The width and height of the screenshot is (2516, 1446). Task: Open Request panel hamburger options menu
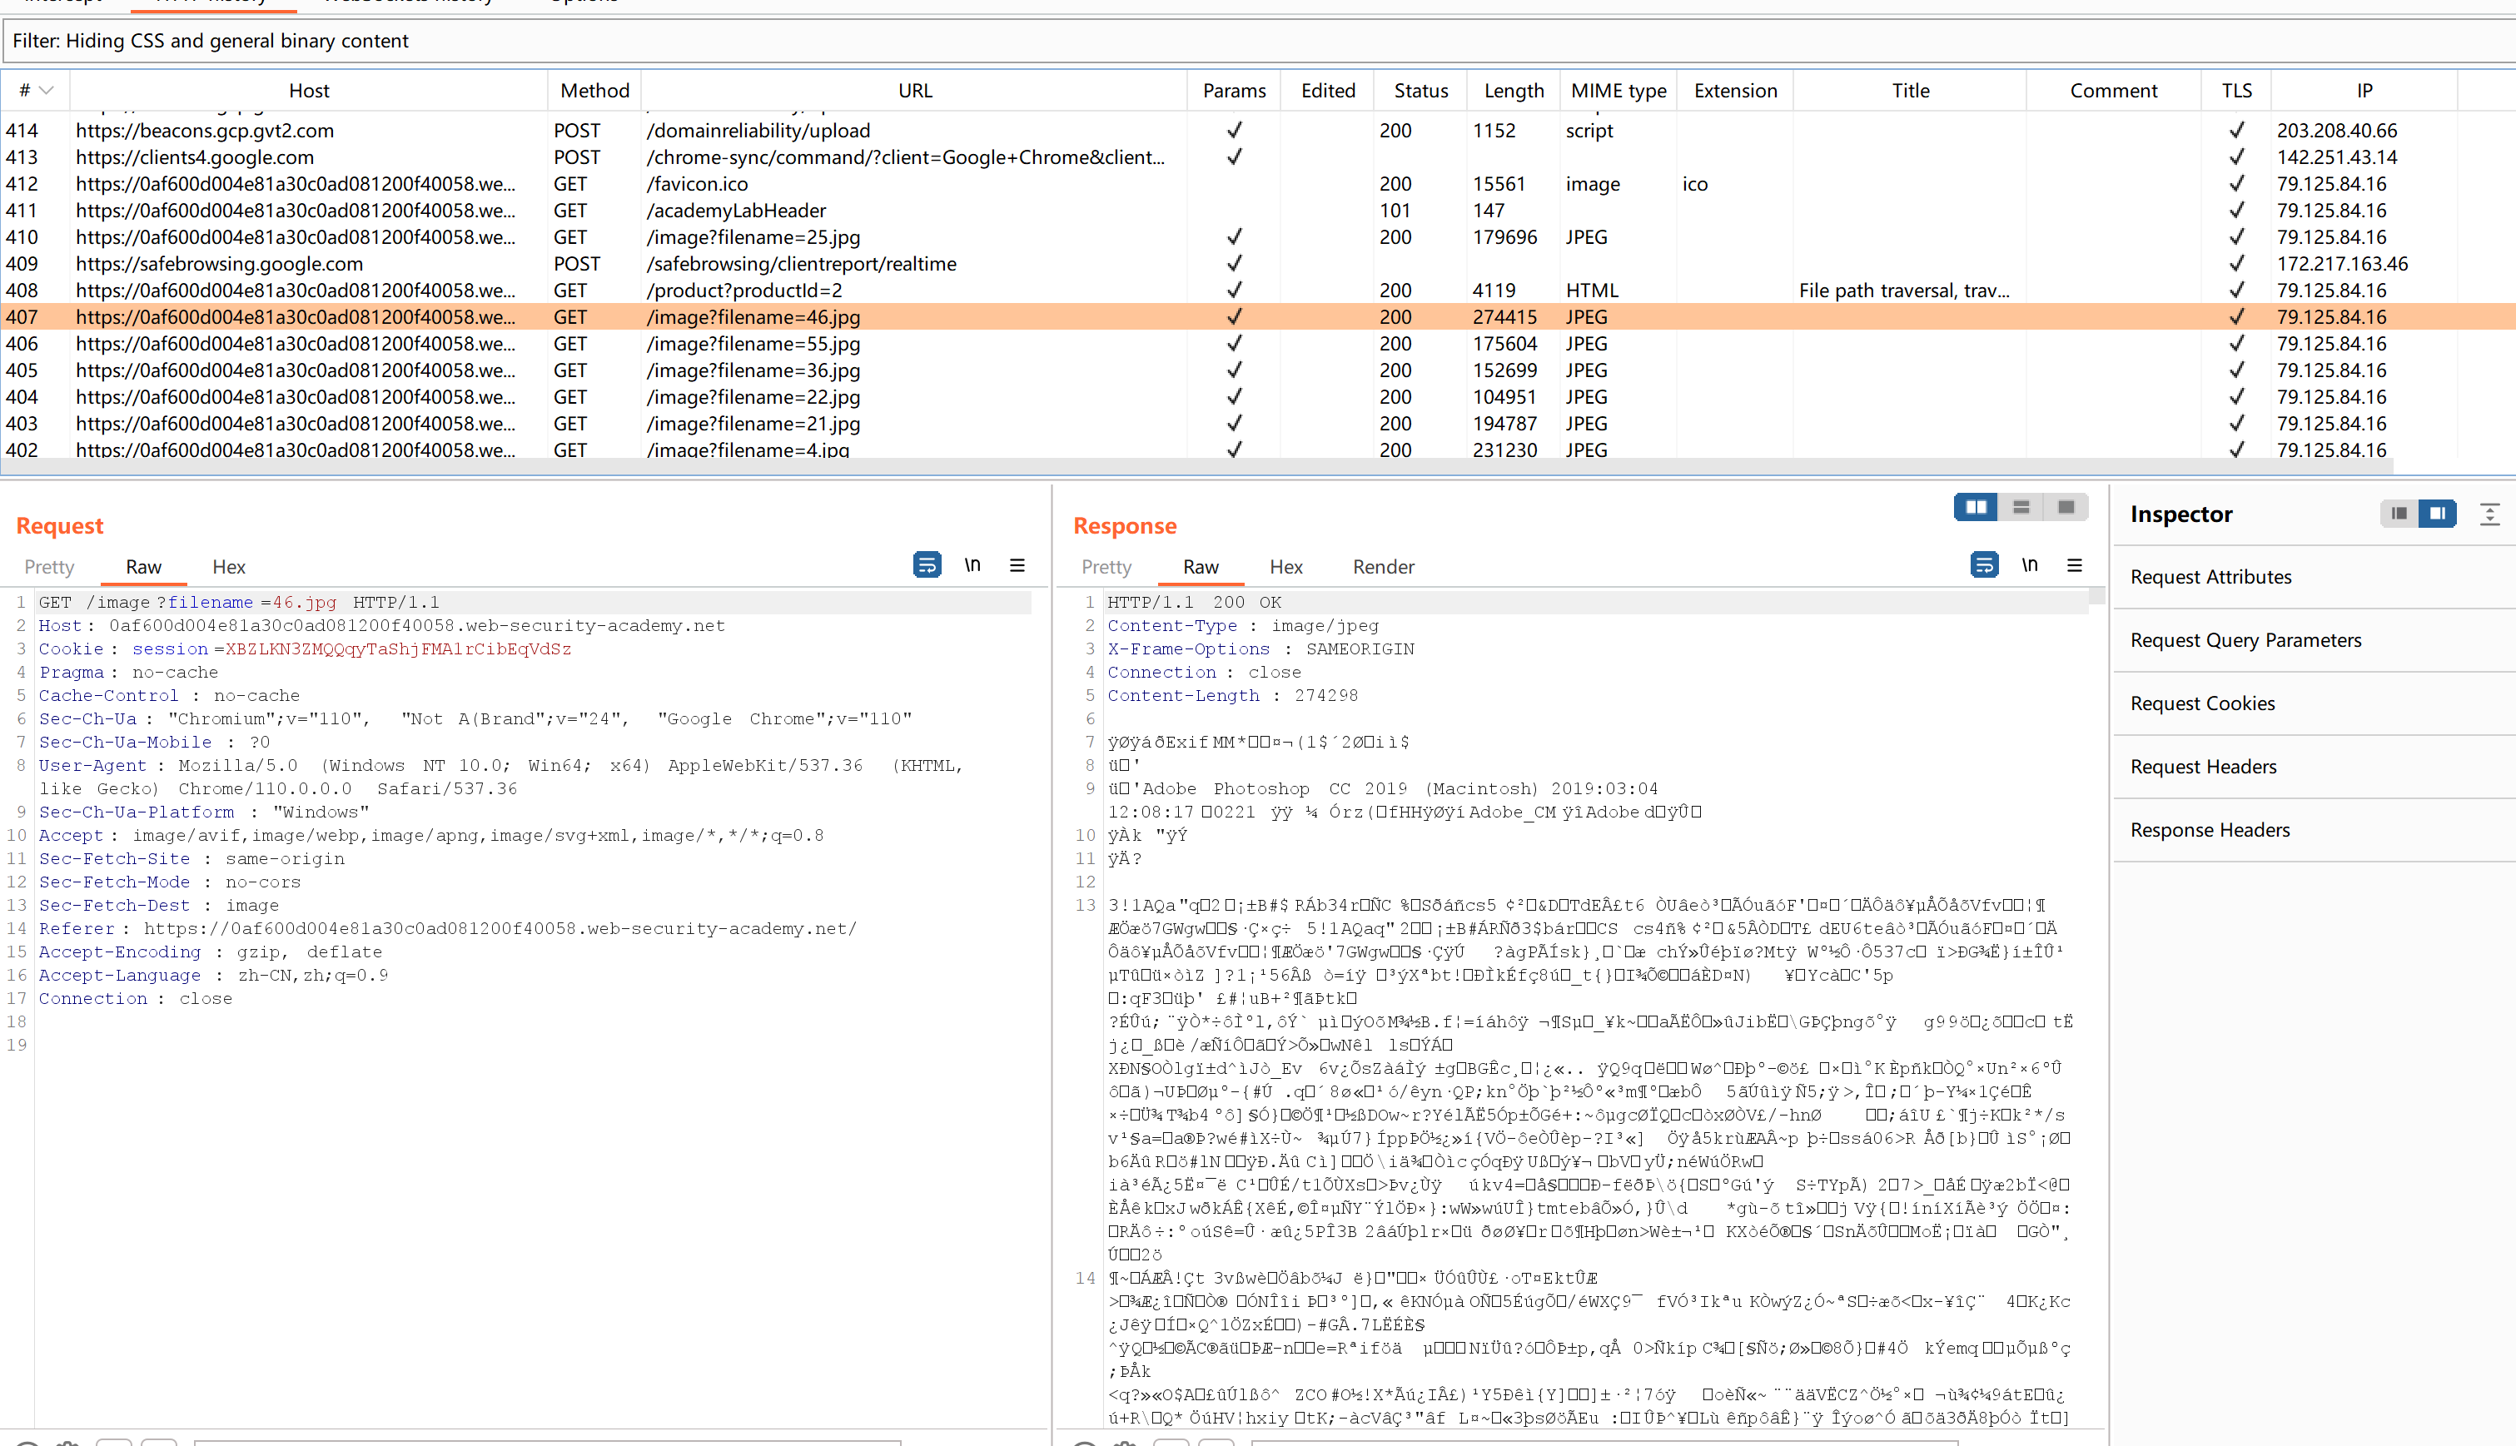[1017, 565]
